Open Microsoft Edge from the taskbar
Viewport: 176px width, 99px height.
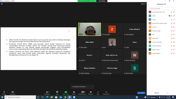click(47, 97)
